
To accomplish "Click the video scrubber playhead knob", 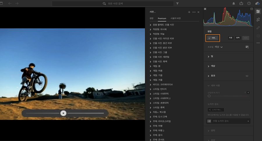I will [x=63, y=113].
